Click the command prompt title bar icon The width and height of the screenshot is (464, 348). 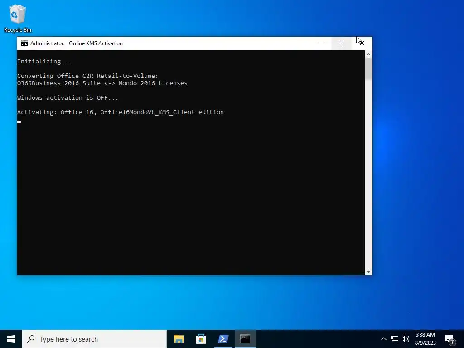point(24,43)
